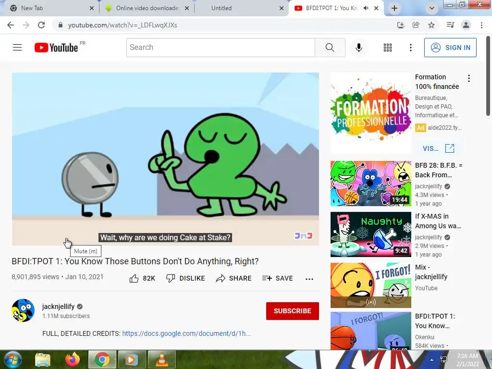Mute the tab via speaker icon
The height and width of the screenshot is (369, 492).
pos(366,8)
